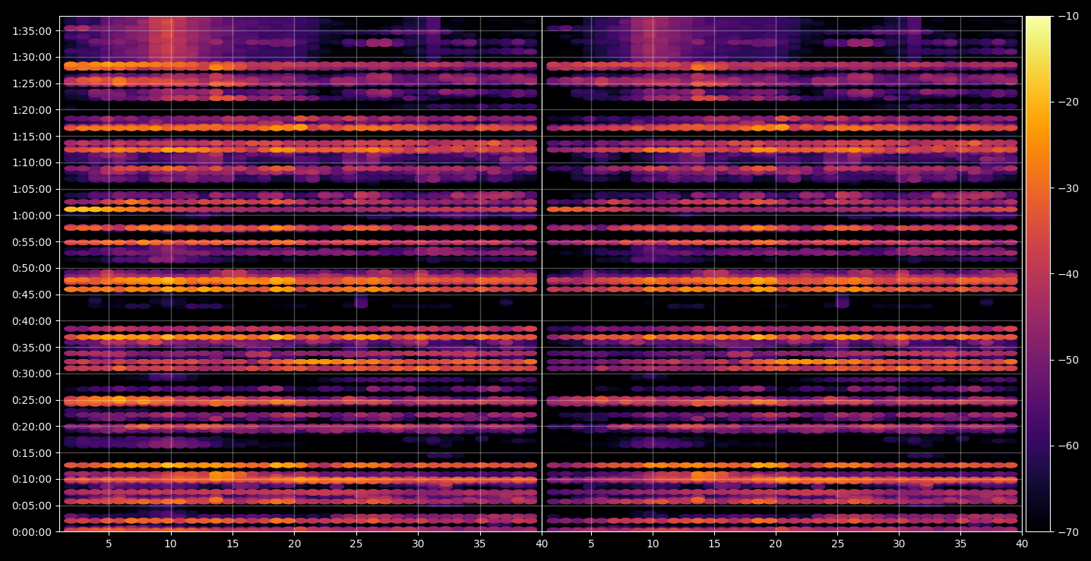Click the −10 colorbar label
The height and width of the screenshot is (561, 1091).
tap(1067, 17)
